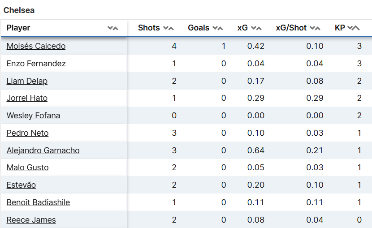The height and width of the screenshot is (228, 372).
Task: Click the Player column header label
Action: click(x=18, y=28)
